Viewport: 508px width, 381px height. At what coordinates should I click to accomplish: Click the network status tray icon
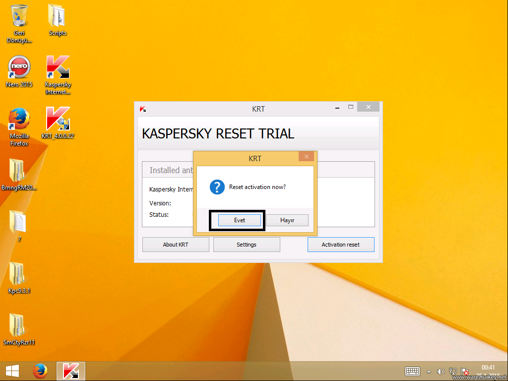click(x=453, y=371)
